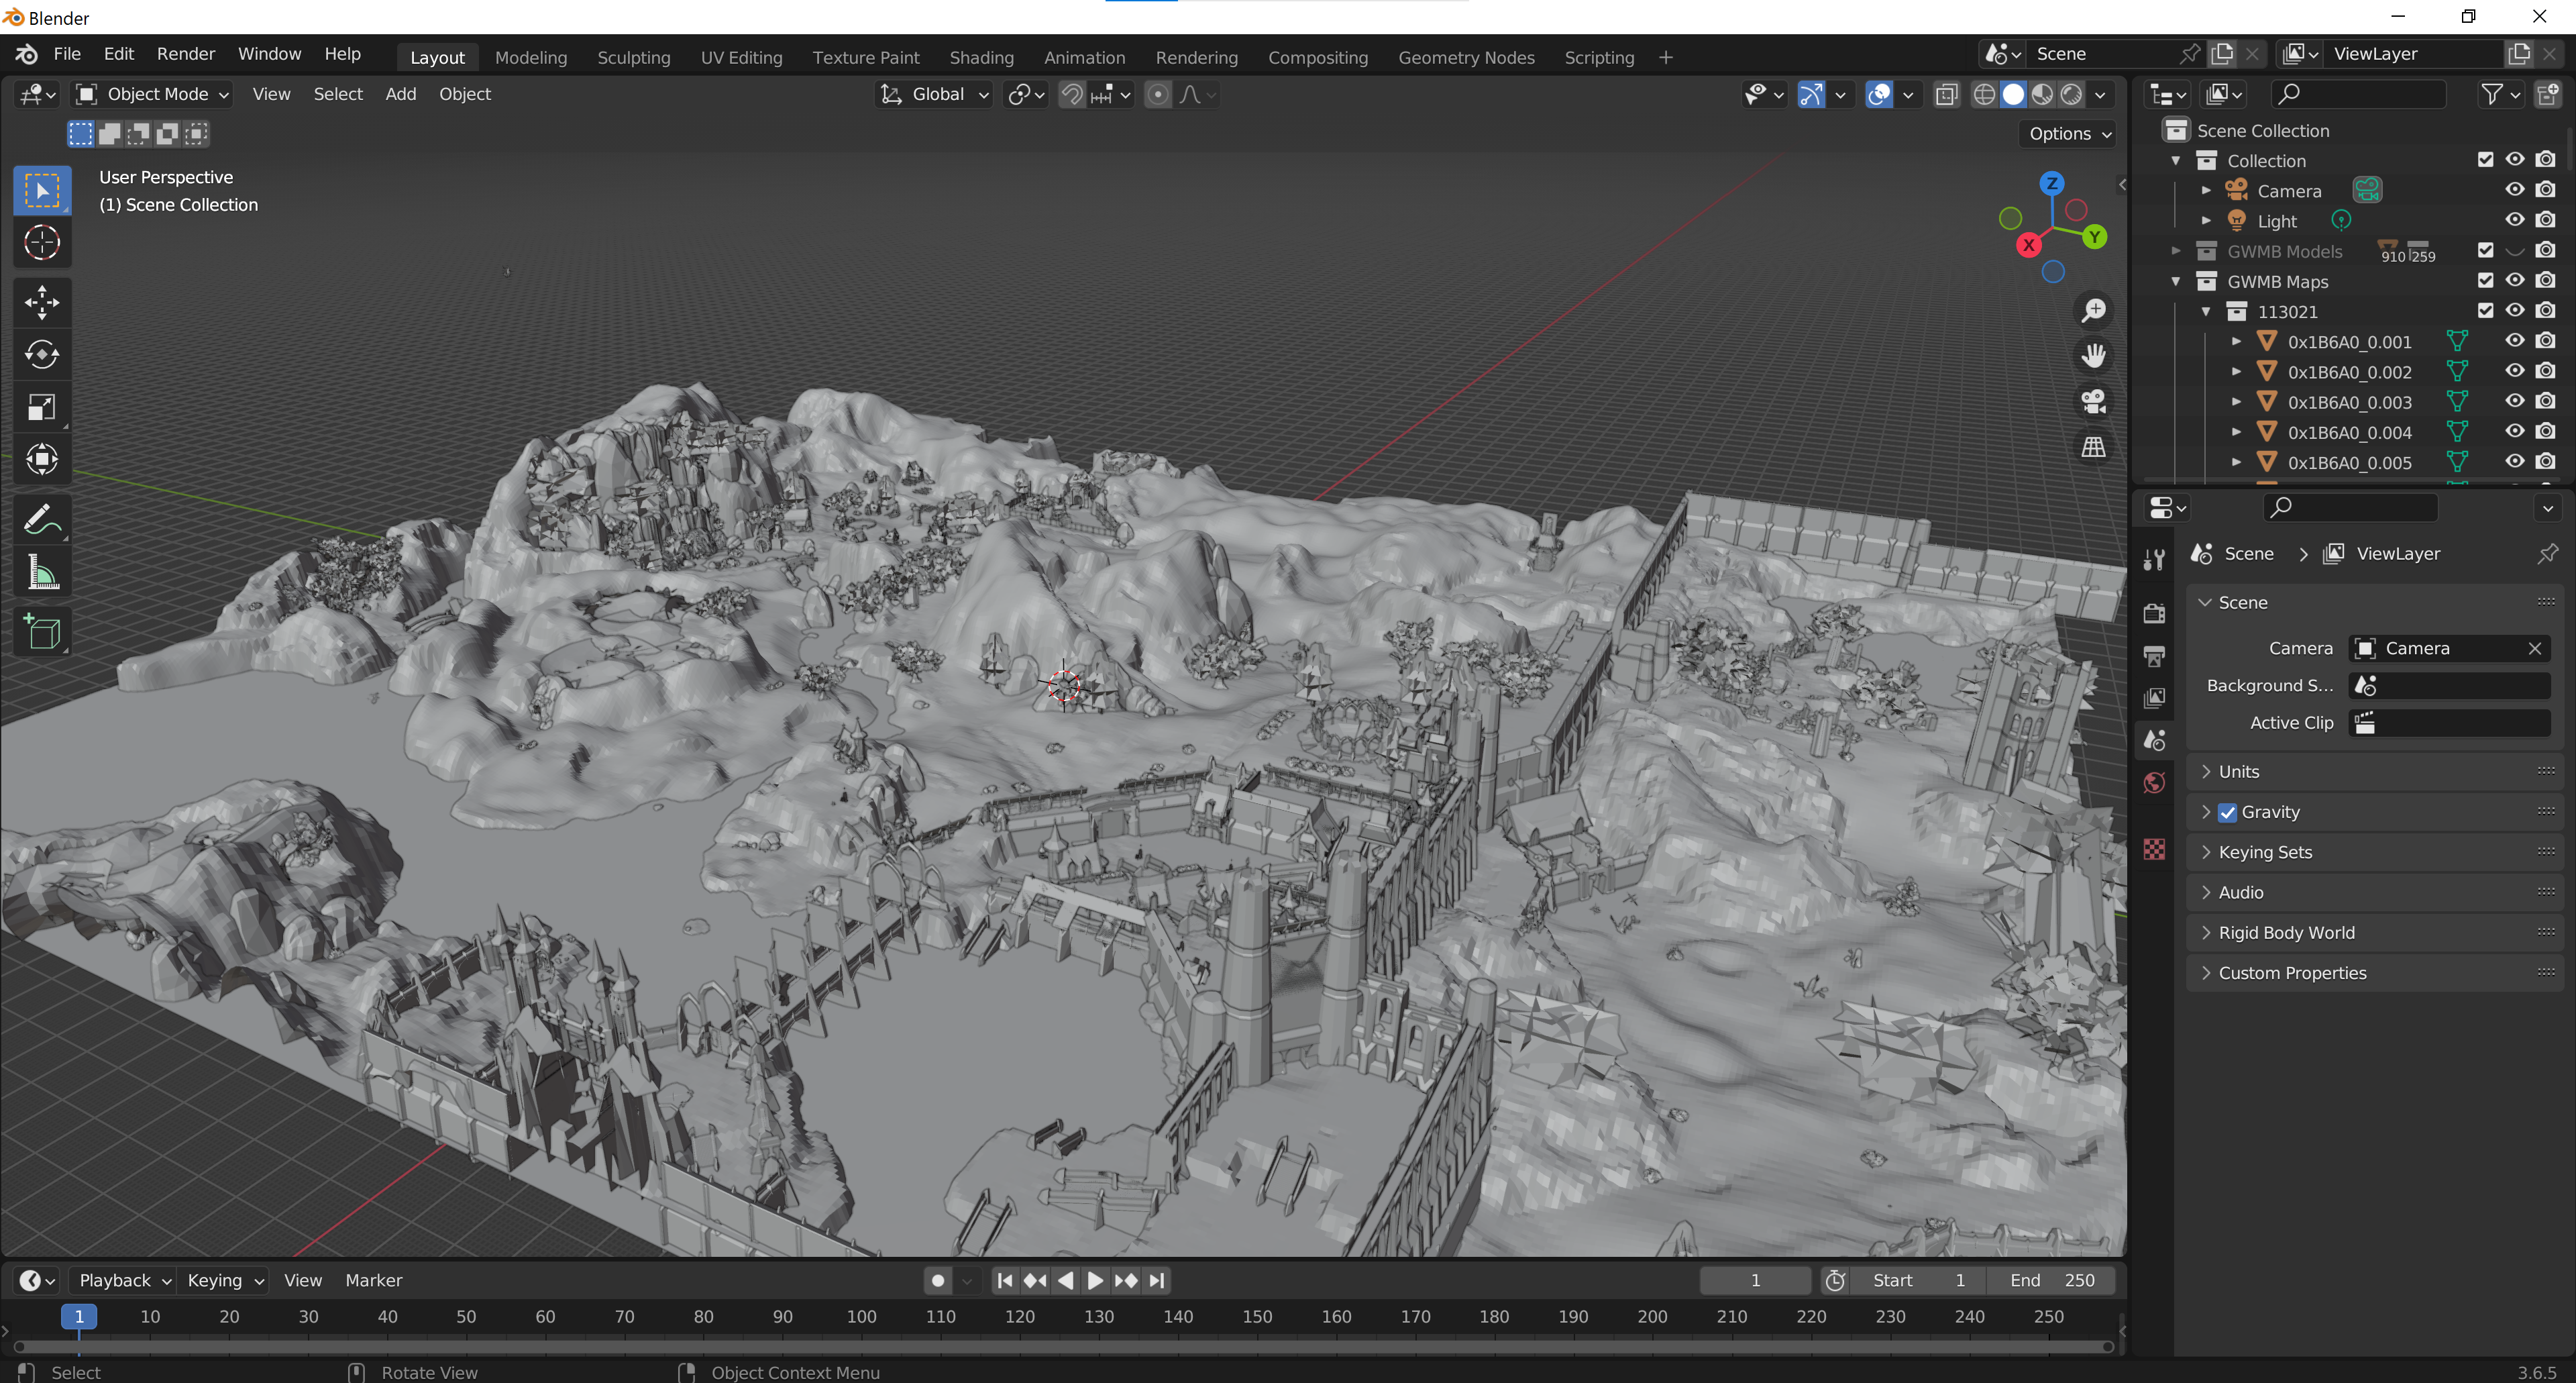
Task: Activate the Rotate tool
Action: [42, 355]
